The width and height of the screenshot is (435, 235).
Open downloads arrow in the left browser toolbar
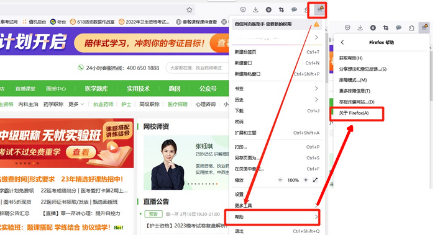click(255, 10)
